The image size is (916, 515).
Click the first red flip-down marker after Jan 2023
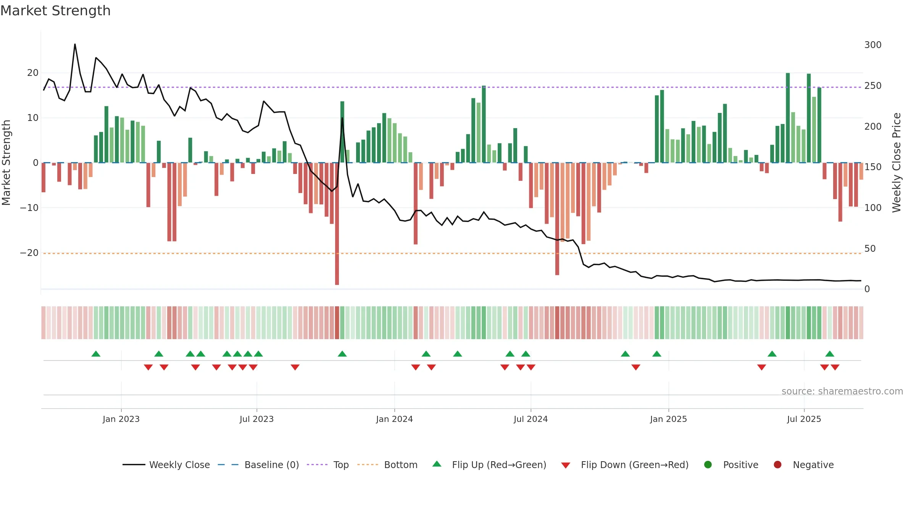pos(148,367)
